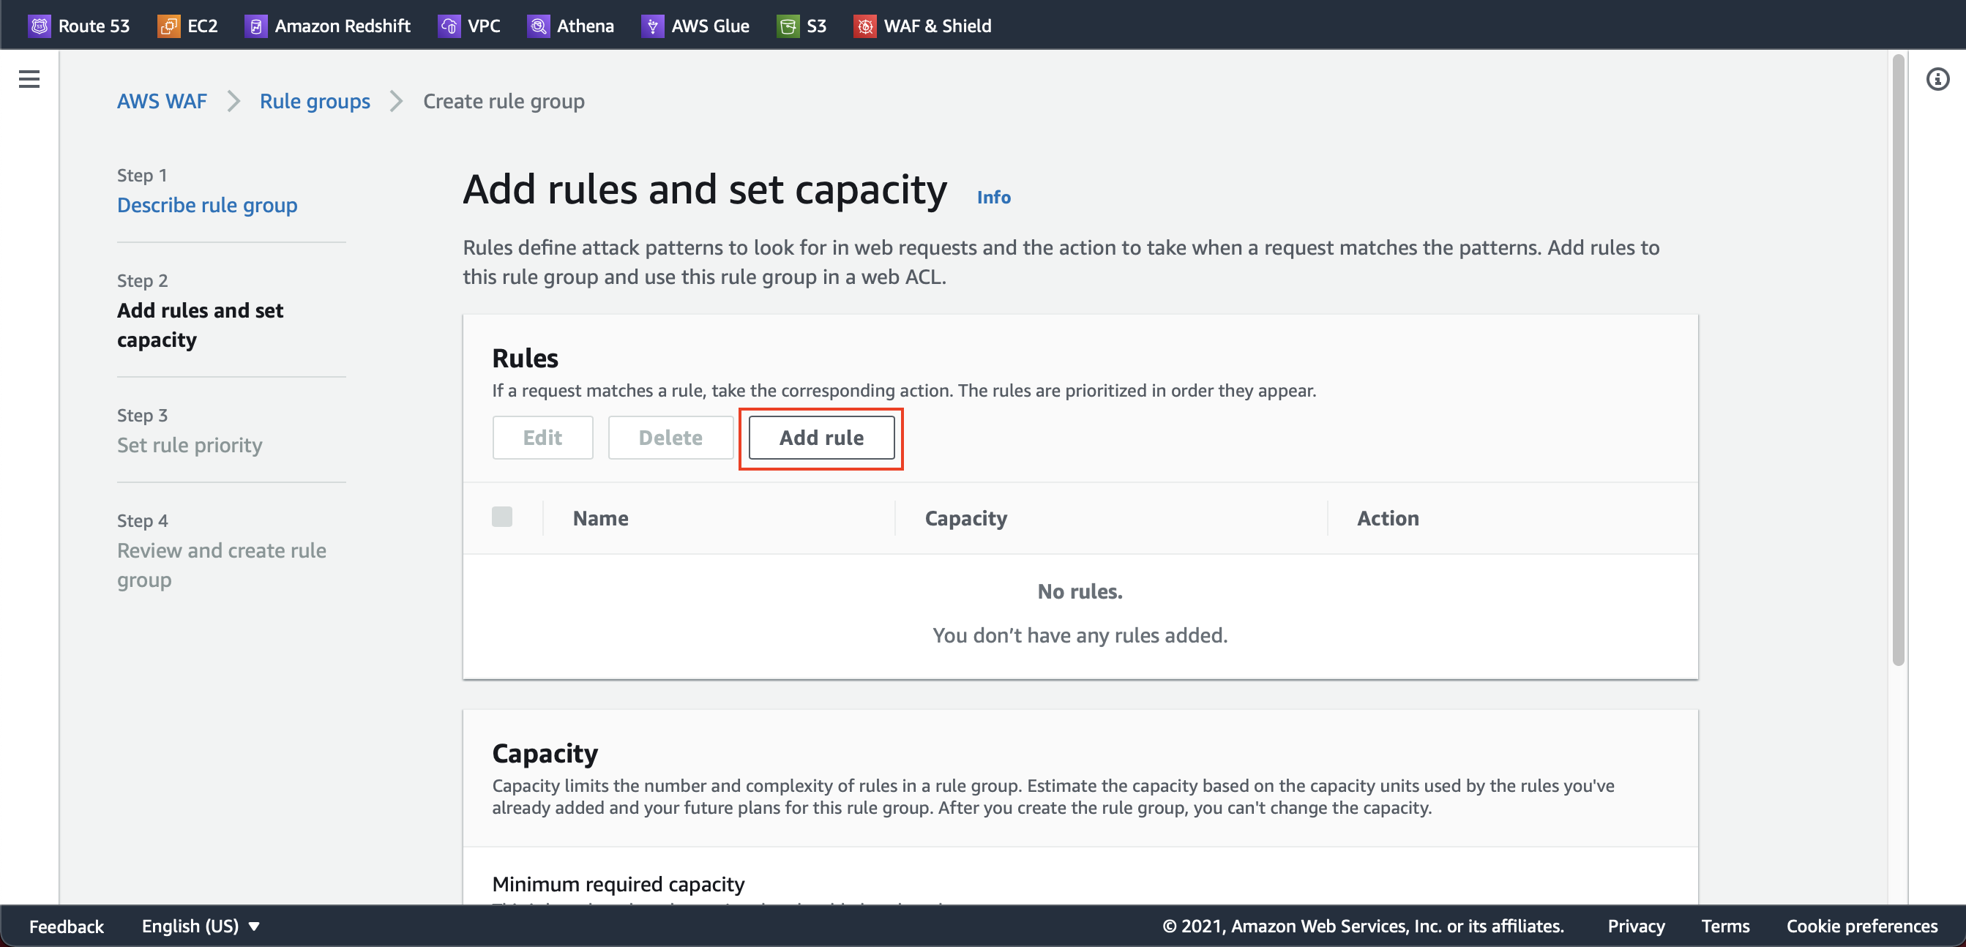Screen dimensions: 1966x947
Task: Click the Delete rule button
Action: [670, 437]
